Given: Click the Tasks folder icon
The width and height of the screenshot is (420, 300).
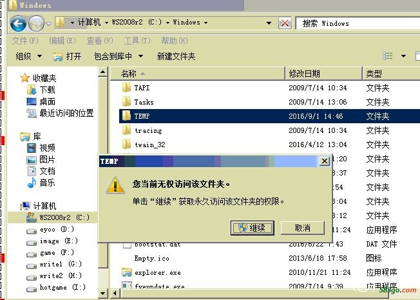Looking at the screenshot, I should (x=126, y=102).
